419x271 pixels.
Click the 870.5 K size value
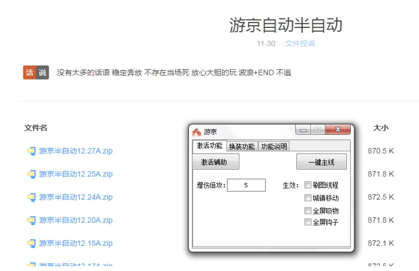click(x=381, y=151)
